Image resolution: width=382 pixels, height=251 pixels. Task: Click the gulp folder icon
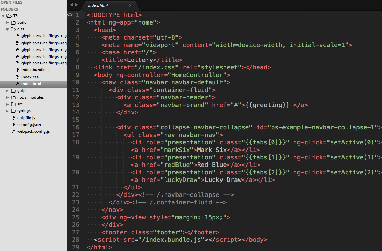click(x=13, y=91)
